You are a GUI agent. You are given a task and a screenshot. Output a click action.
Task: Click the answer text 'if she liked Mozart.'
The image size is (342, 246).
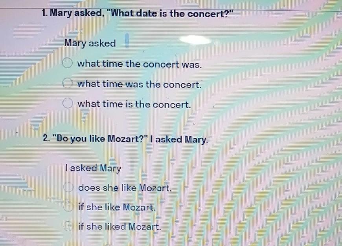point(120,226)
